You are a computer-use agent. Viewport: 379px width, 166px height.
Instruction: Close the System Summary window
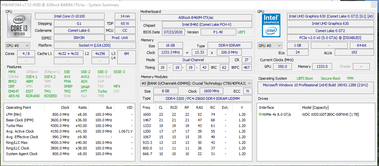coord(374,5)
